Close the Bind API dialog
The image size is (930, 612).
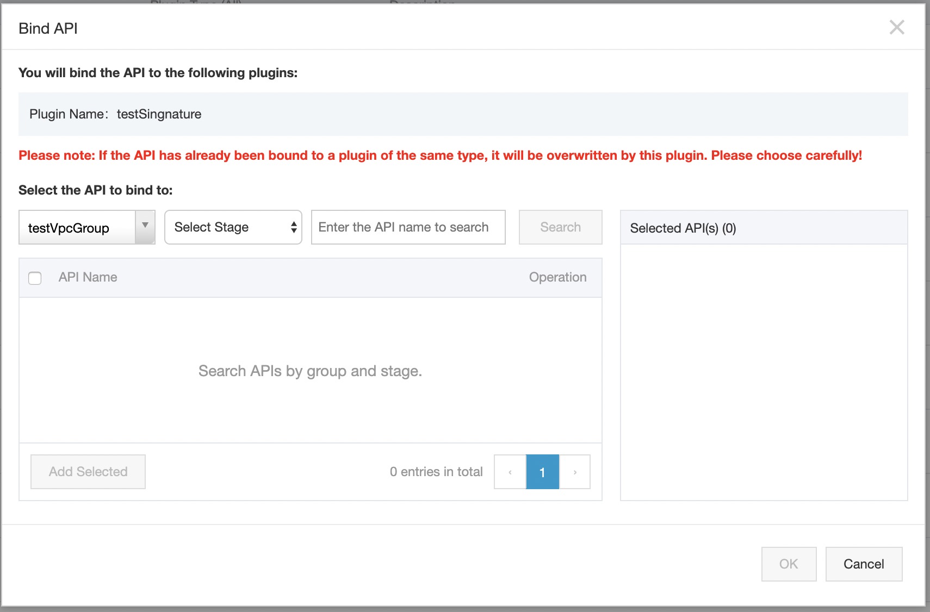[x=896, y=27]
